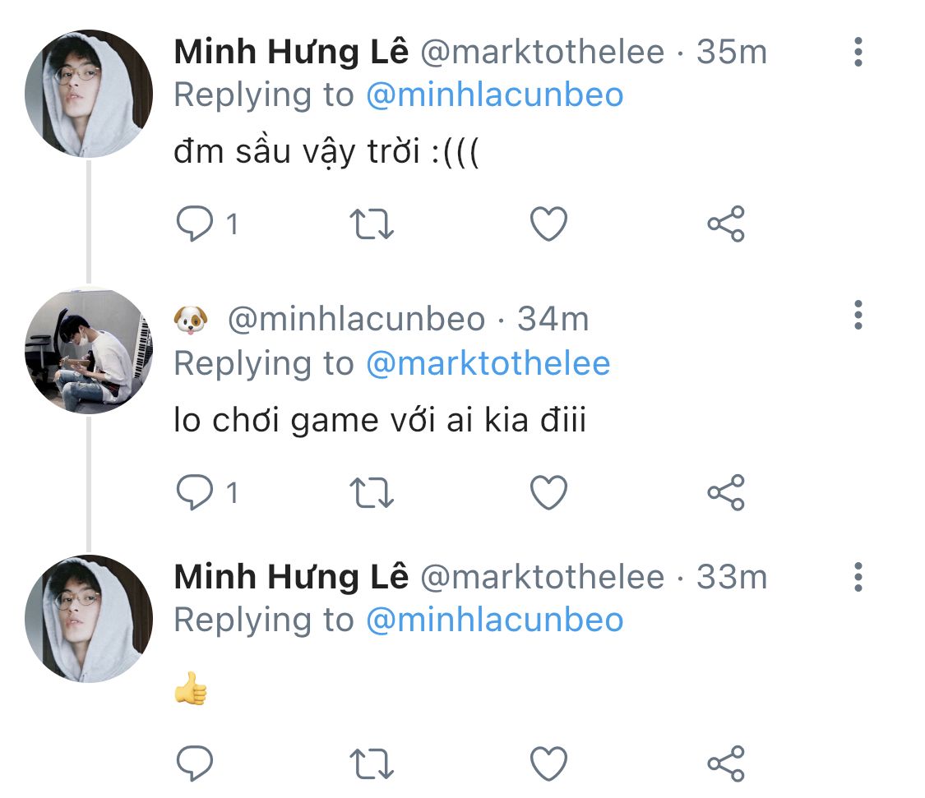View guitar-playing profile photo of @minhlacunbeo
925x798 pixels.
[x=89, y=351]
